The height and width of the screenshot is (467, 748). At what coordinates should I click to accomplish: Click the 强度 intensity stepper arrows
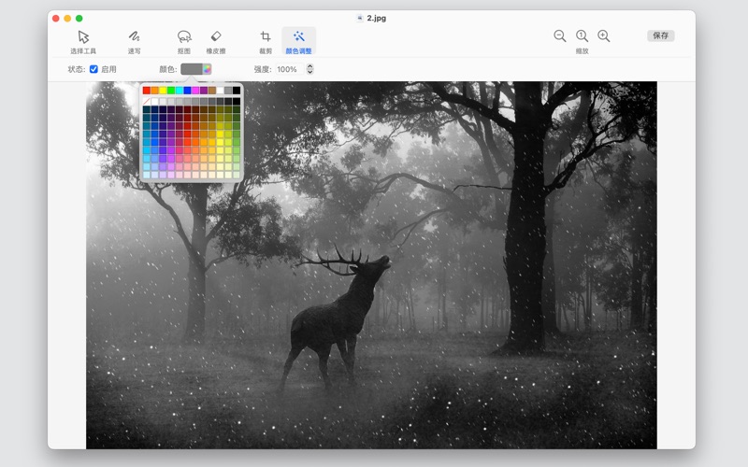[310, 69]
